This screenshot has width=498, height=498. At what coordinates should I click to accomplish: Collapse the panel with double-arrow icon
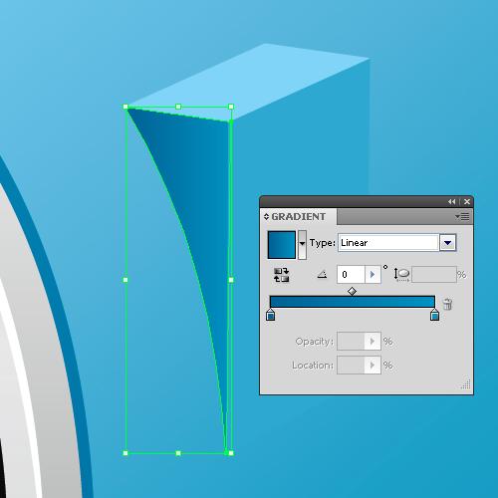coord(451,201)
